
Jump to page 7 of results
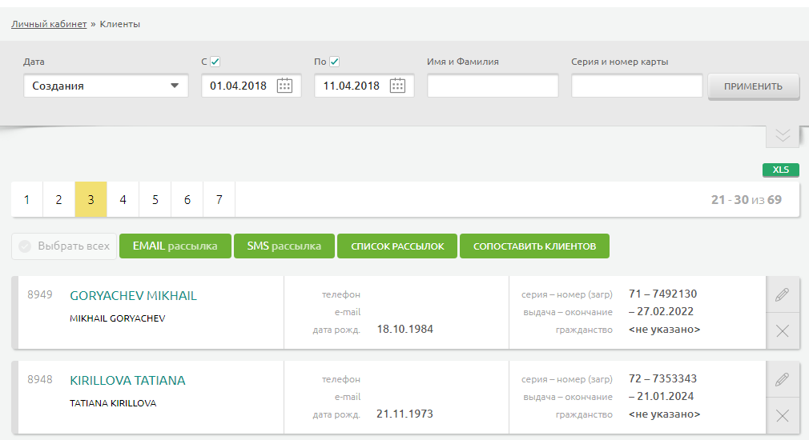(219, 200)
